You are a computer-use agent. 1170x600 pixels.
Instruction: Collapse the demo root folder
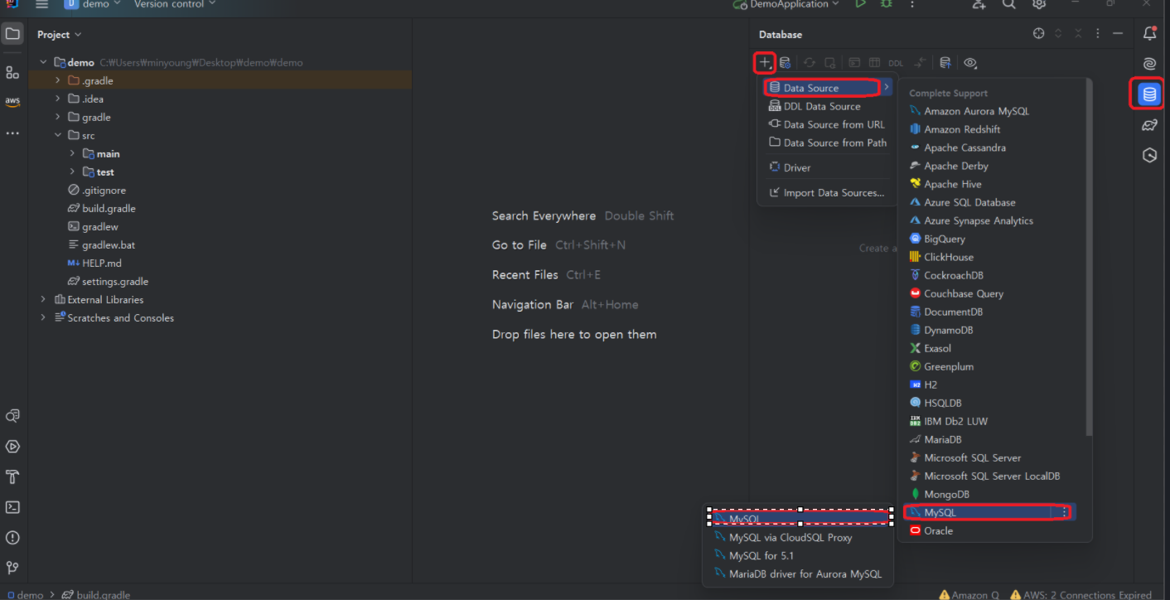pyautogui.click(x=43, y=63)
